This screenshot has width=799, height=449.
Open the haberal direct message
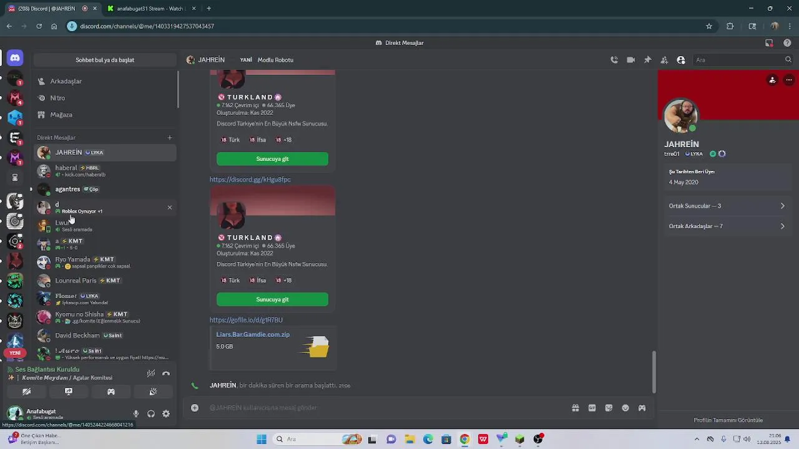point(105,171)
